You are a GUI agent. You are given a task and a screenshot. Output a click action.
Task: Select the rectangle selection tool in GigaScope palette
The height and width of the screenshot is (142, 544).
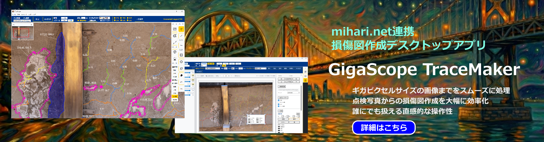pos(175,29)
